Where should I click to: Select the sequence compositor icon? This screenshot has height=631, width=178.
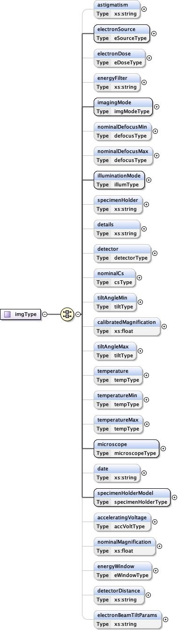click(67, 315)
